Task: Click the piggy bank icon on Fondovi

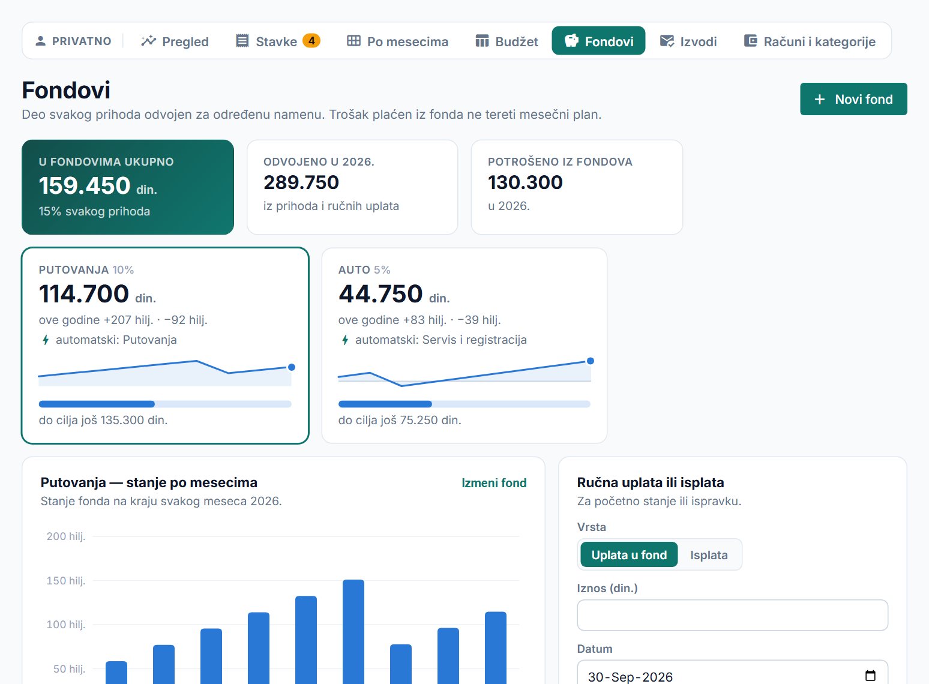Action: [572, 41]
